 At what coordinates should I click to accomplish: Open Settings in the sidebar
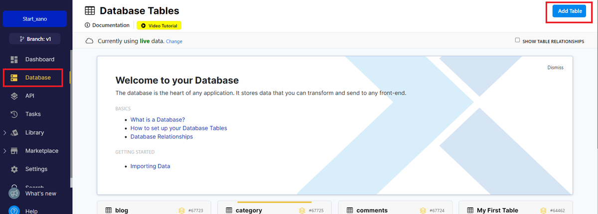[x=36, y=169]
